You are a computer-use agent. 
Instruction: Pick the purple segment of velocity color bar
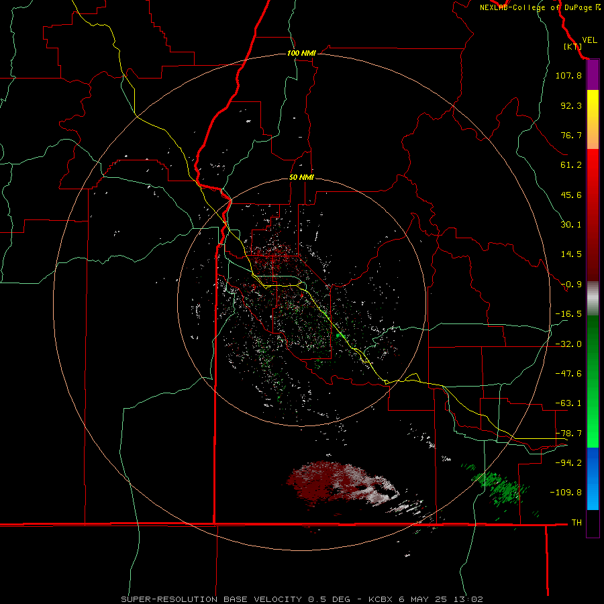593,75
